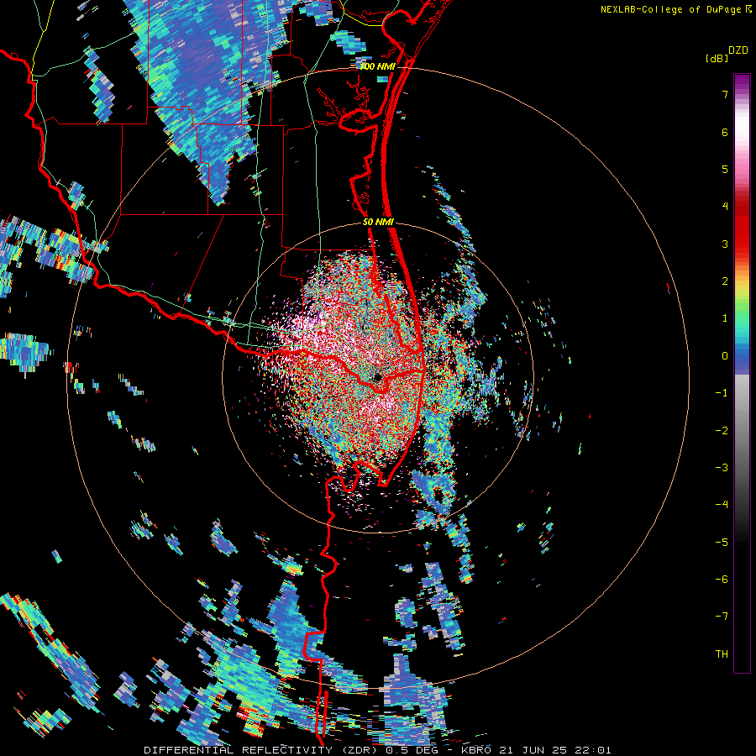The height and width of the screenshot is (756, 756).
Task: Click the TH threshold label on the legend
Action: [722, 654]
